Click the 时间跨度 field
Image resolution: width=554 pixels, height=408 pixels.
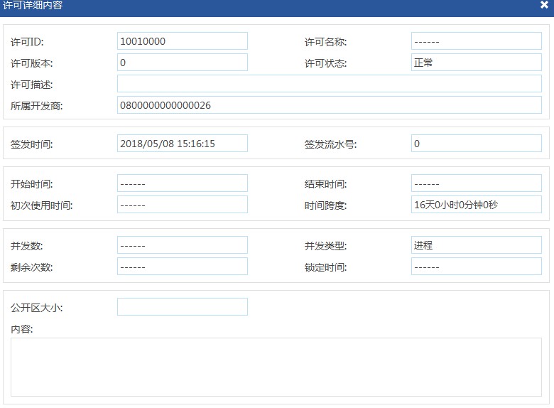point(476,205)
